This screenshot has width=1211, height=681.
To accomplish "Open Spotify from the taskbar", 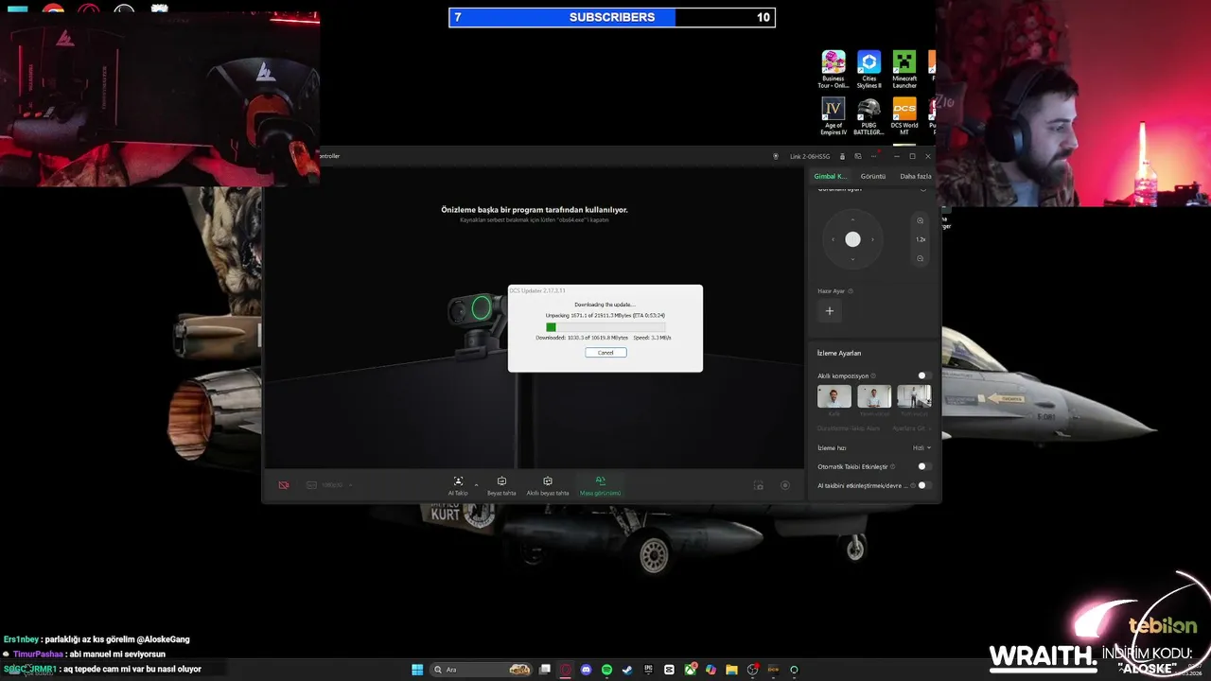I will [x=606, y=670].
